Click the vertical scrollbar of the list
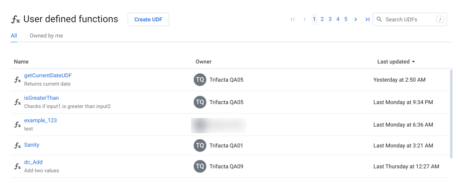 coord(451,114)
